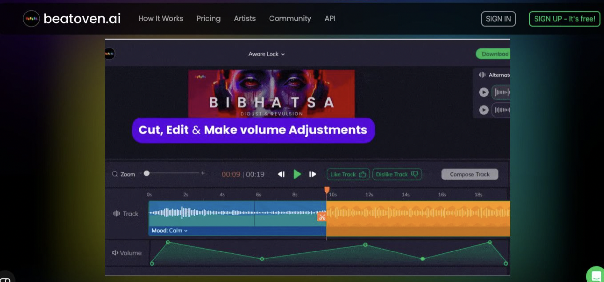Click the Track waveform icon
Screen dimensions: 604x282
[116, 214]
